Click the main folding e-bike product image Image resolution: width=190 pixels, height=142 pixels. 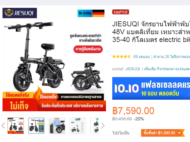click(54, 60)
